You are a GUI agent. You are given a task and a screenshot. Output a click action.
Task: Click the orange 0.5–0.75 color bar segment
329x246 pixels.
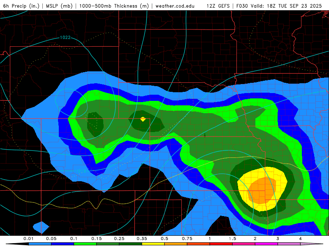click(x=176, y=244)
